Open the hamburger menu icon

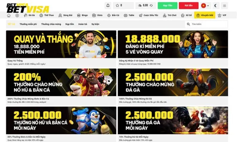(224, 6)
